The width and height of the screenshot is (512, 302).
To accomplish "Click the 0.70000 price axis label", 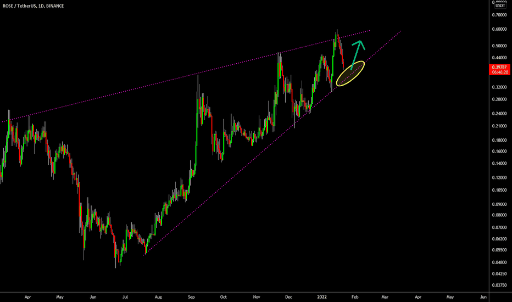I will [x=499, y=15].
